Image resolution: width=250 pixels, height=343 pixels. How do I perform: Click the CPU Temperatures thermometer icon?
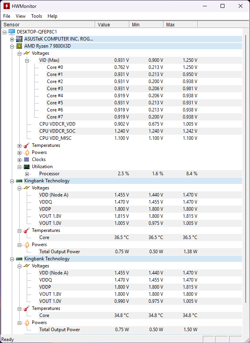pos(27,145)
